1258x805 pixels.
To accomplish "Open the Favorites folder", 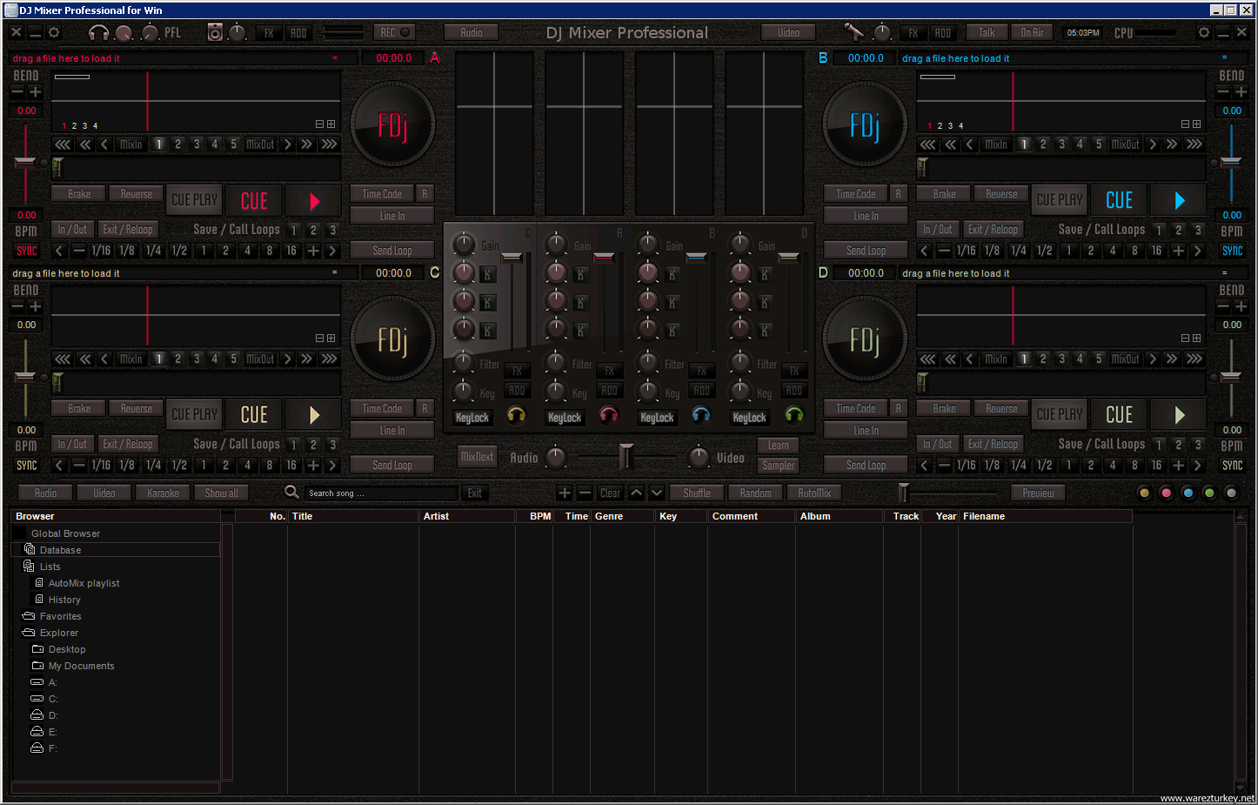I will tap(60, 616).
